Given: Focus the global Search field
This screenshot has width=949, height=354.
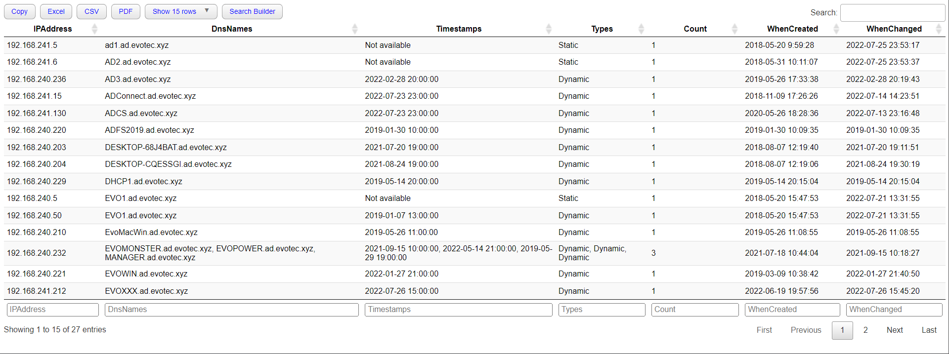Looking at the screenshot, I should coord(892,13).
